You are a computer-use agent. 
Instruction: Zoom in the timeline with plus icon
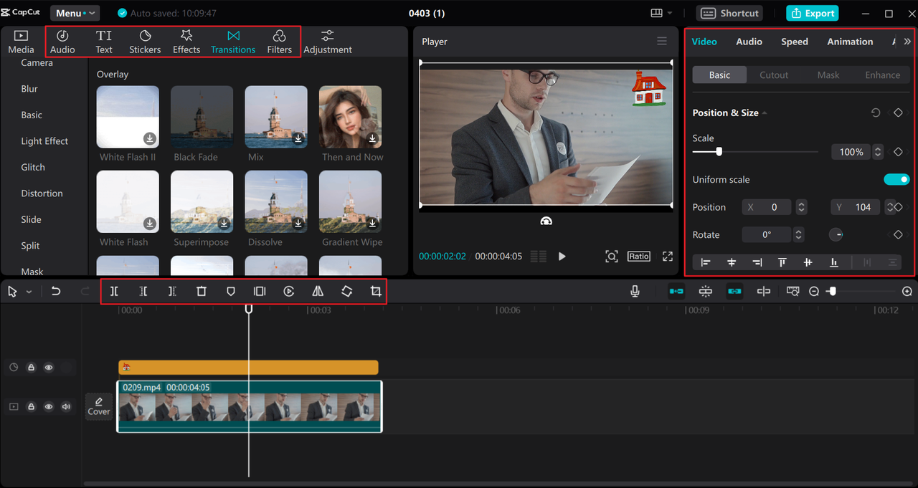907,292
